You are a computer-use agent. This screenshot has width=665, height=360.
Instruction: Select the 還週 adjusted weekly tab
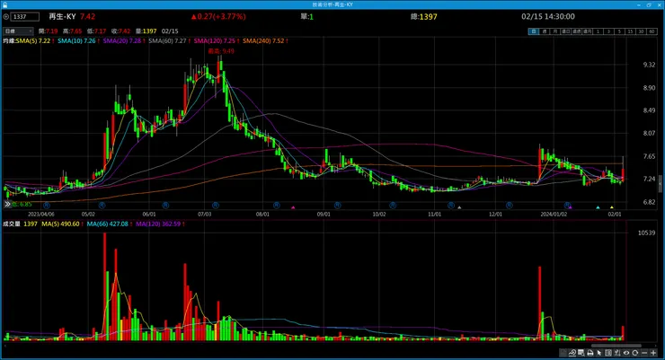[576, 31]
